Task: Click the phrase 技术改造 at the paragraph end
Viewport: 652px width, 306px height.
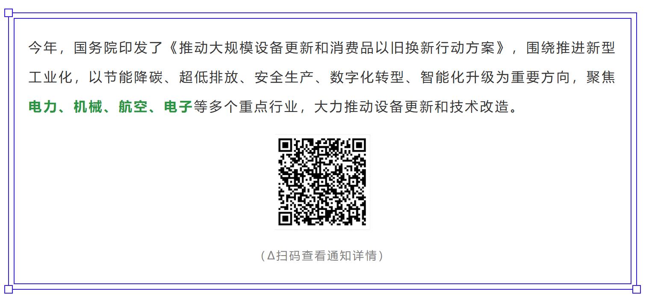Action: [479, 106]
